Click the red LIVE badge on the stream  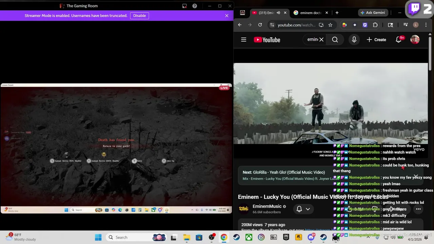click(224, 88)
